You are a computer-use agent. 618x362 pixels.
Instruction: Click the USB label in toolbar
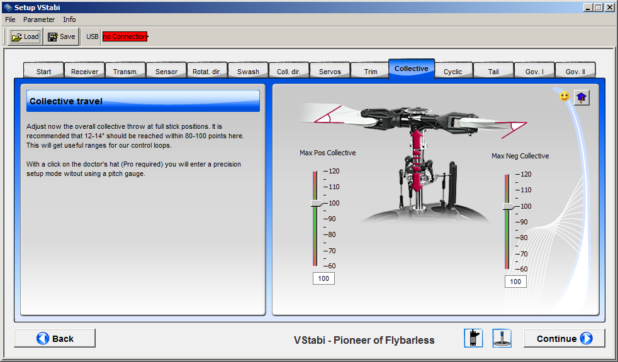93,36
